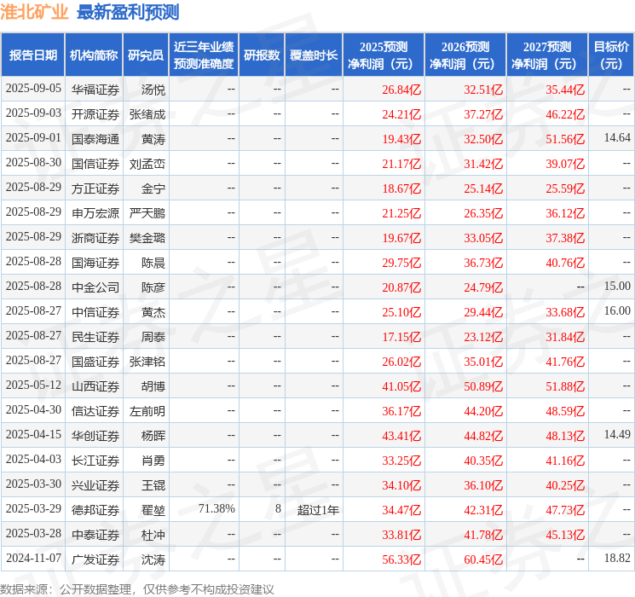Click the 37.27亿 2026 profit value
The width and height of the screenshot is (635, 597).
tap(483, 114)
